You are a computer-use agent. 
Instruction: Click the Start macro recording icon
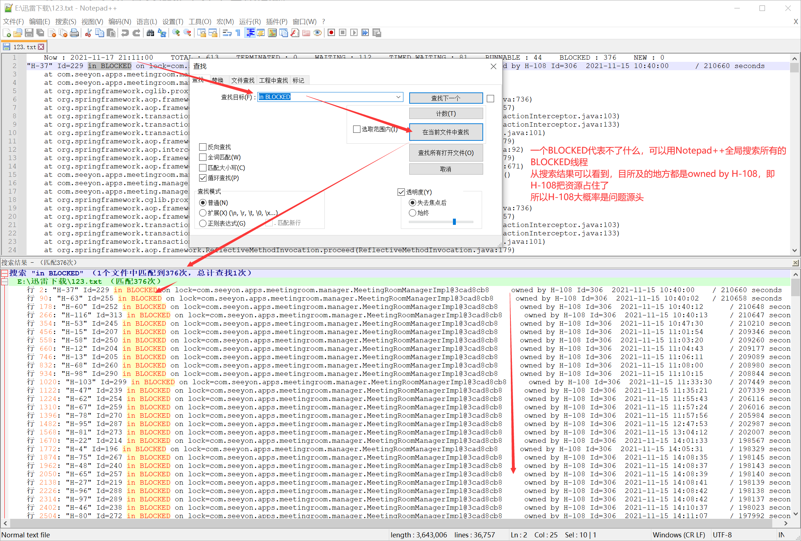pyautogui.click(x=331, y=33)
